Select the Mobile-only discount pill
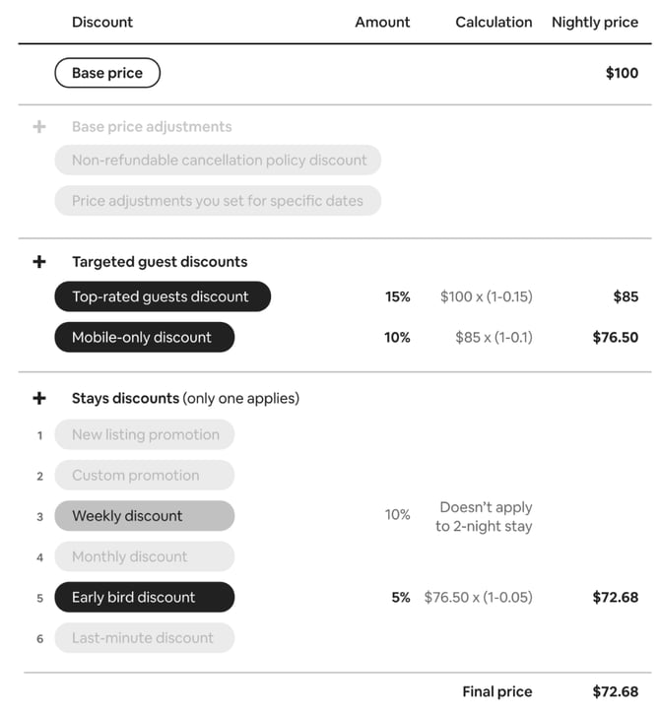 pyautogui.click(x=145, y=337)
